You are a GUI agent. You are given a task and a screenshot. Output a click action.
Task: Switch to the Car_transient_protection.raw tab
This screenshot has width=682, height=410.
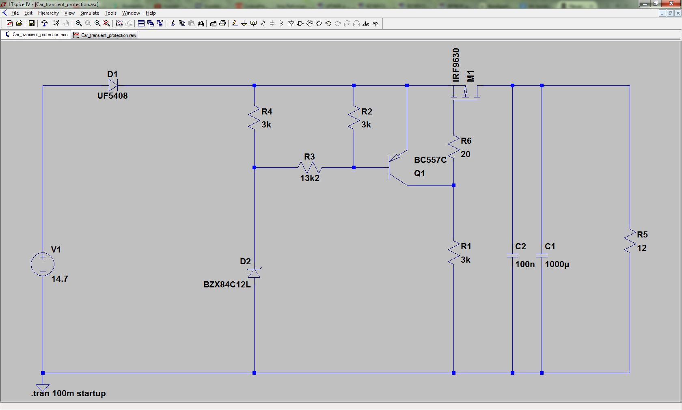[x=105, y=35]
